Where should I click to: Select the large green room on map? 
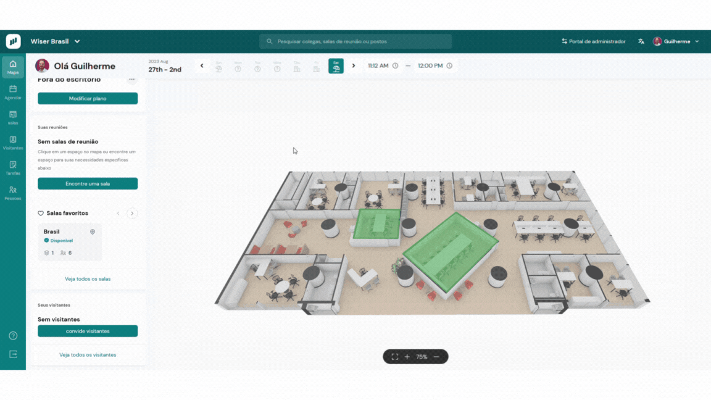[451, 251]
